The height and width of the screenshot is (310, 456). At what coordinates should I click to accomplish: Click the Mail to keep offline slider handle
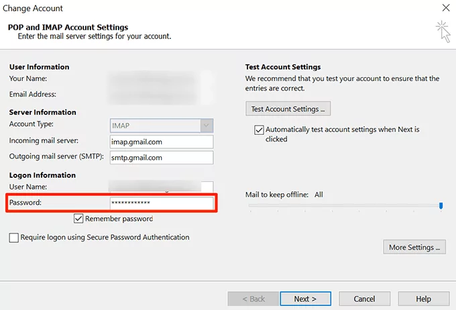coord(441,206)
